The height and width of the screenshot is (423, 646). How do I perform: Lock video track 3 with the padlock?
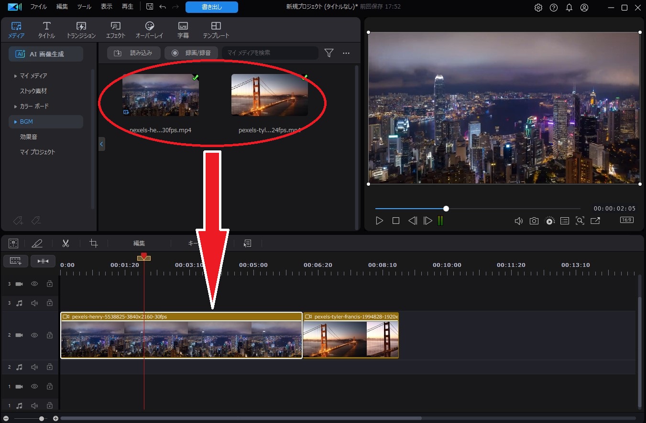(x=49, y=284)
